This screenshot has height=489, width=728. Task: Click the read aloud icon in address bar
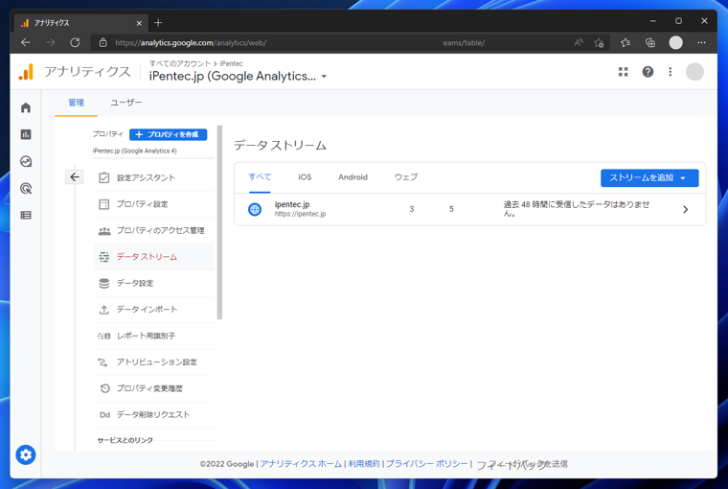[x=578, y=43]
